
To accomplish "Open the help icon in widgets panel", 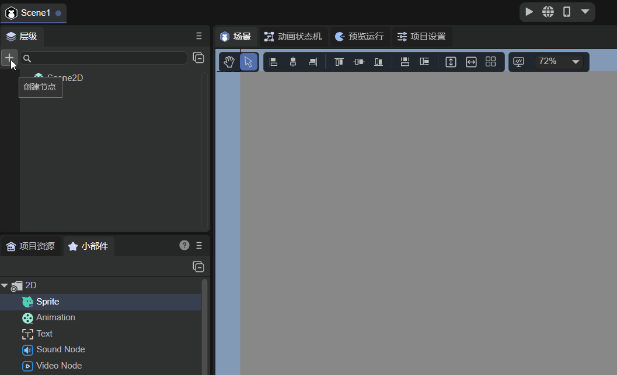I will point(184,245).
